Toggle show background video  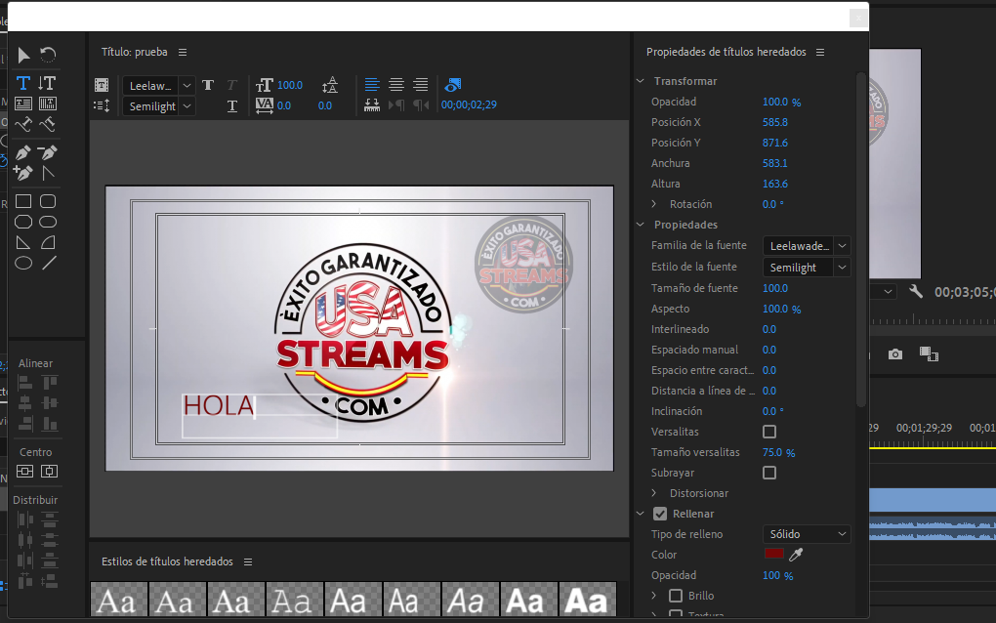tap(453, 84)
